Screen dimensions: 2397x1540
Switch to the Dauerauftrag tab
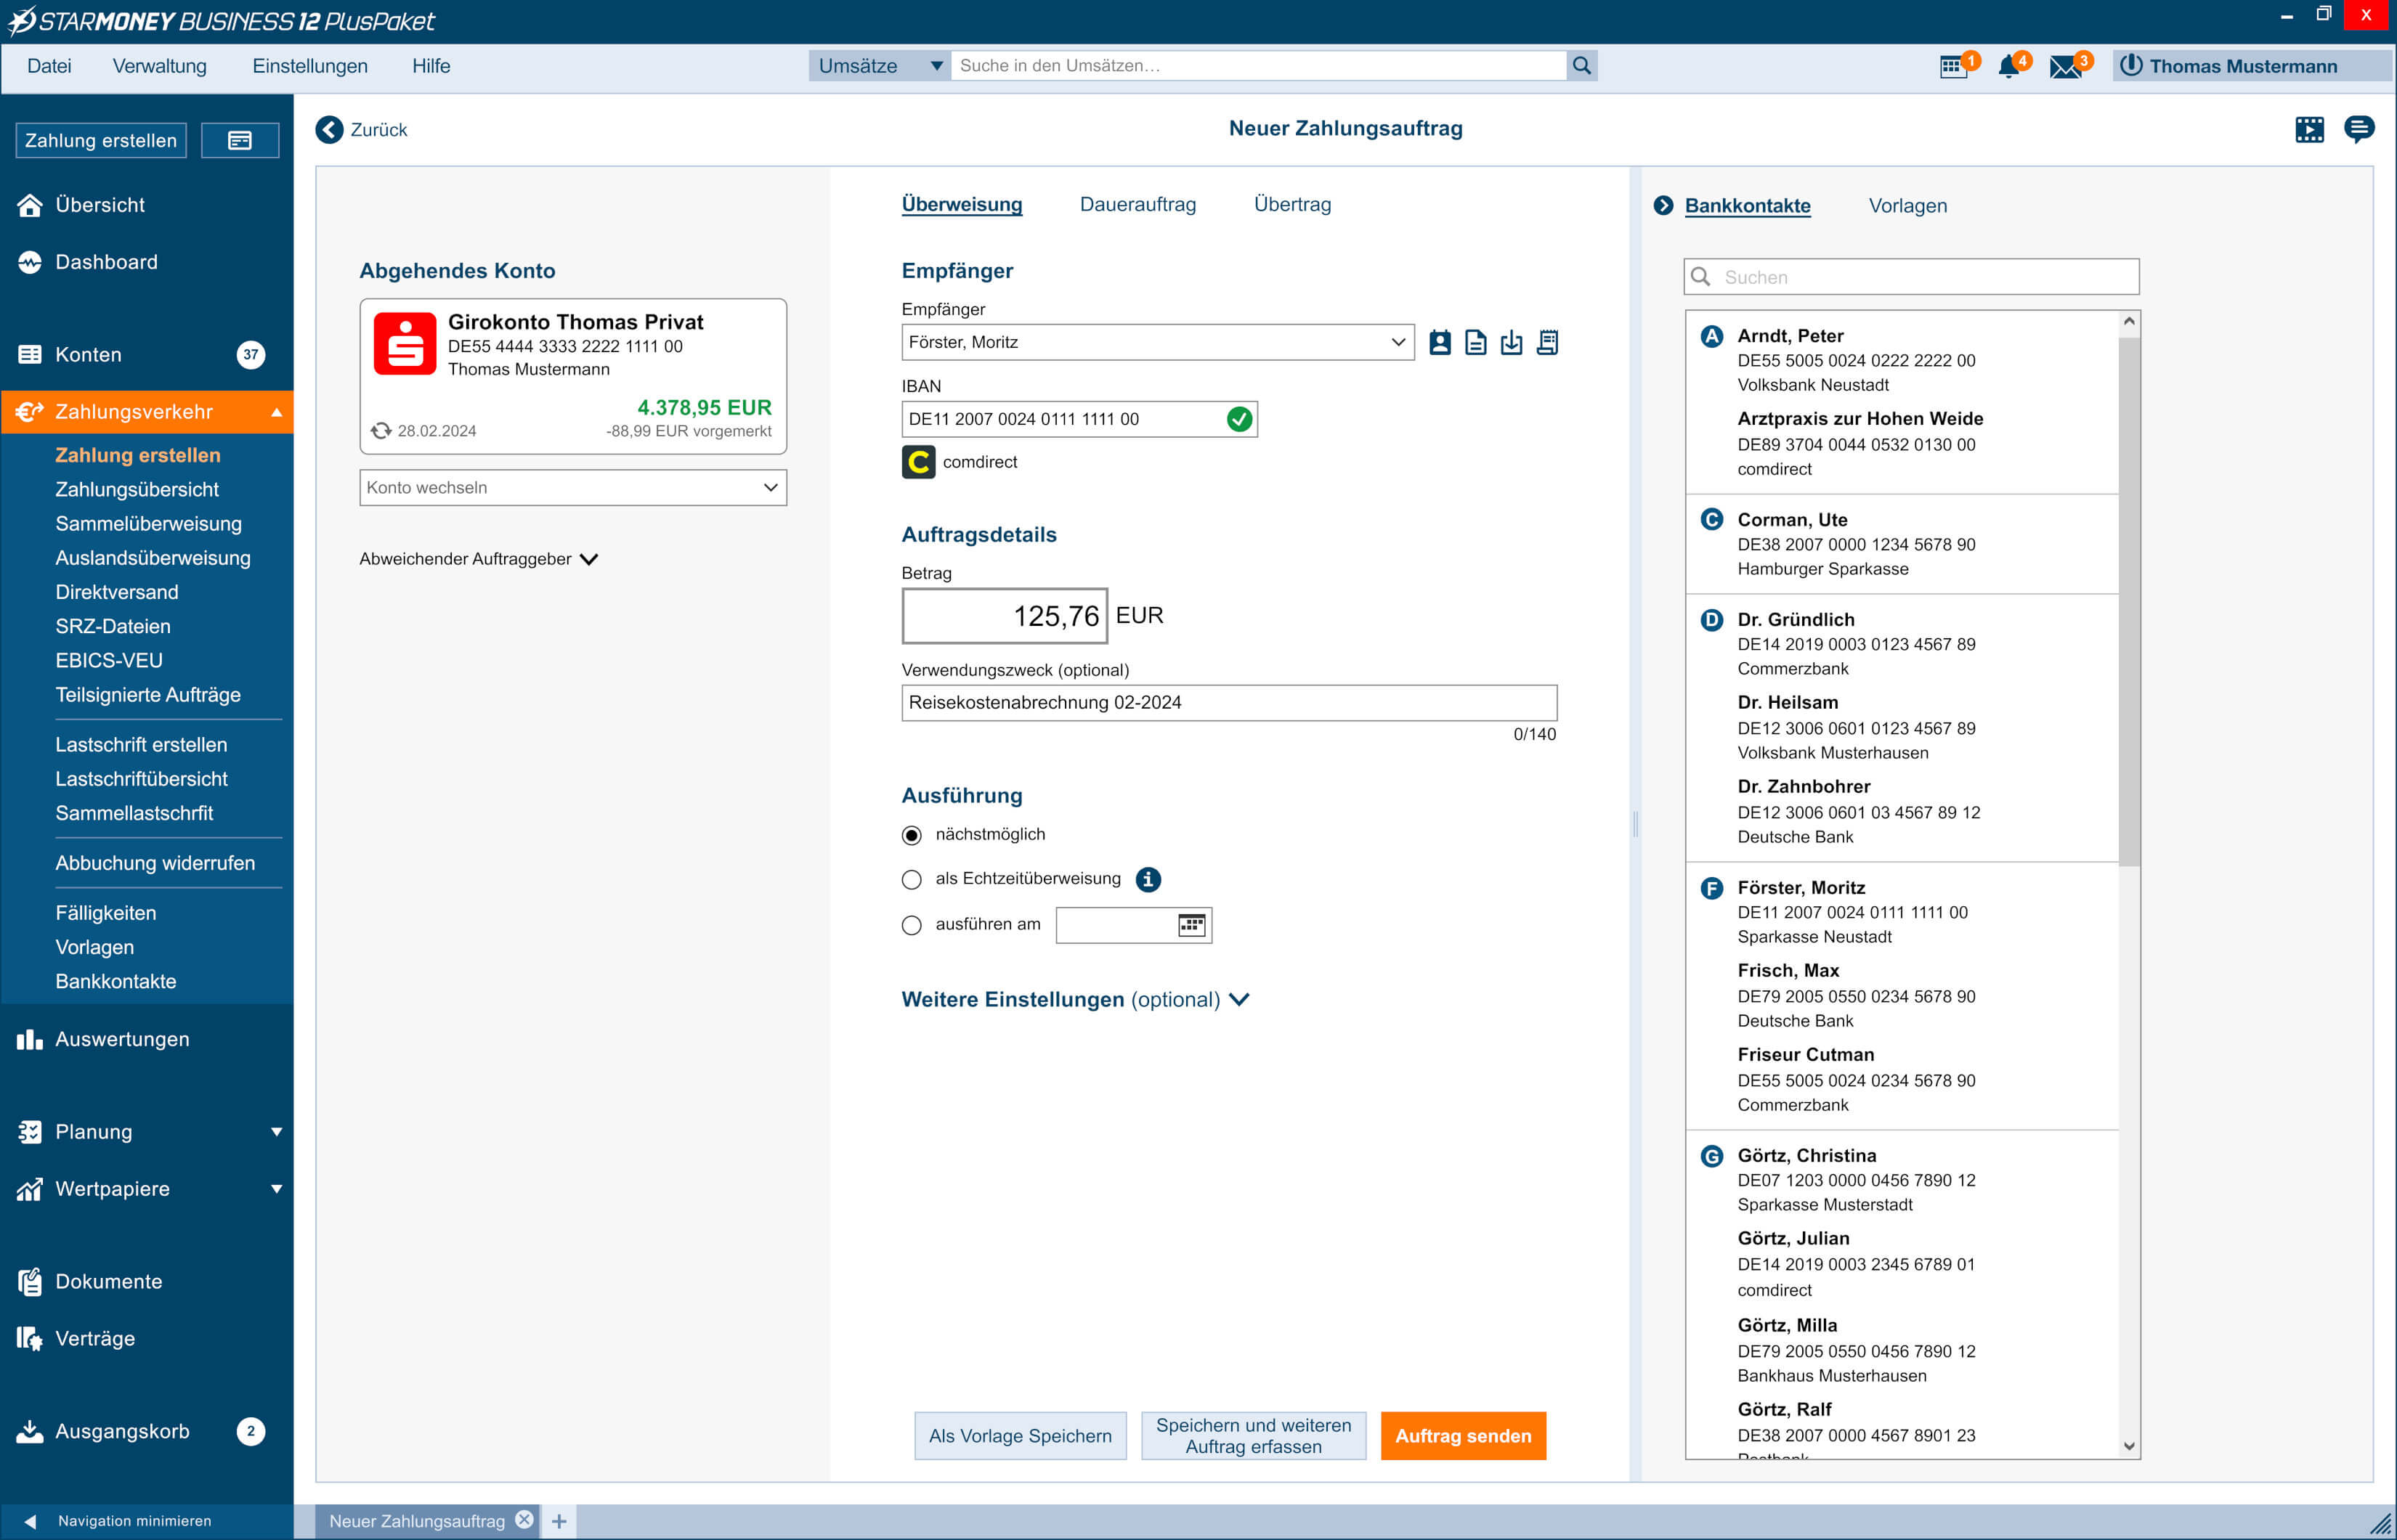[x=1137, y=205]
